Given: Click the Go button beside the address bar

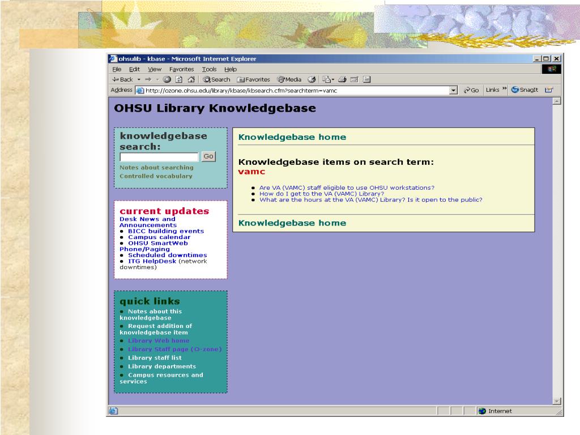Looking at the screenshot, I should tap(471, 90).
